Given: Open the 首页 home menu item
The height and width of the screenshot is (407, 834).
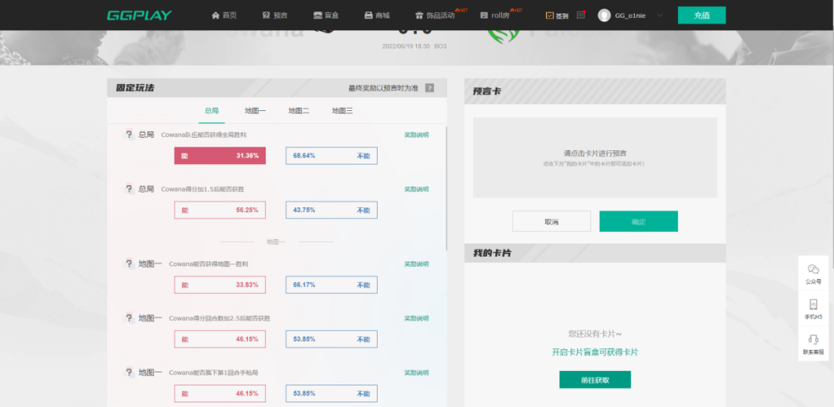Looking at the screenshot, I should (x=224, y=15).
